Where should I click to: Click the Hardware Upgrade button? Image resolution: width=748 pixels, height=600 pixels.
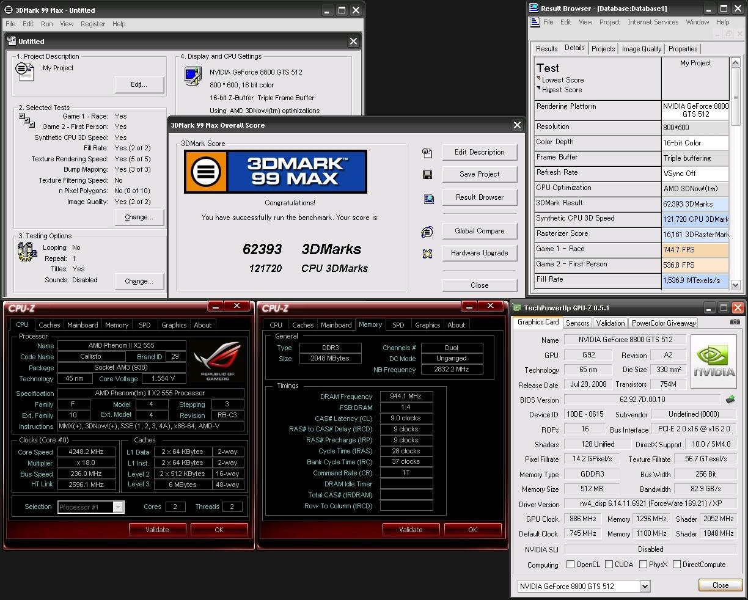[x=480, y=253]
